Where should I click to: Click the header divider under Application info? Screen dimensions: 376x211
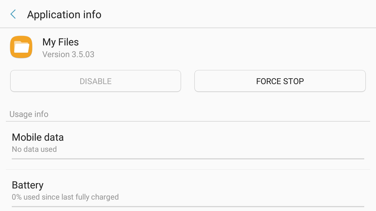188,28
